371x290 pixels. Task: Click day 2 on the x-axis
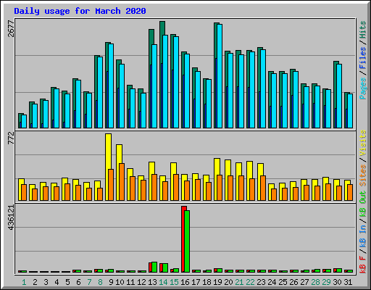click(x=35, y=282)
